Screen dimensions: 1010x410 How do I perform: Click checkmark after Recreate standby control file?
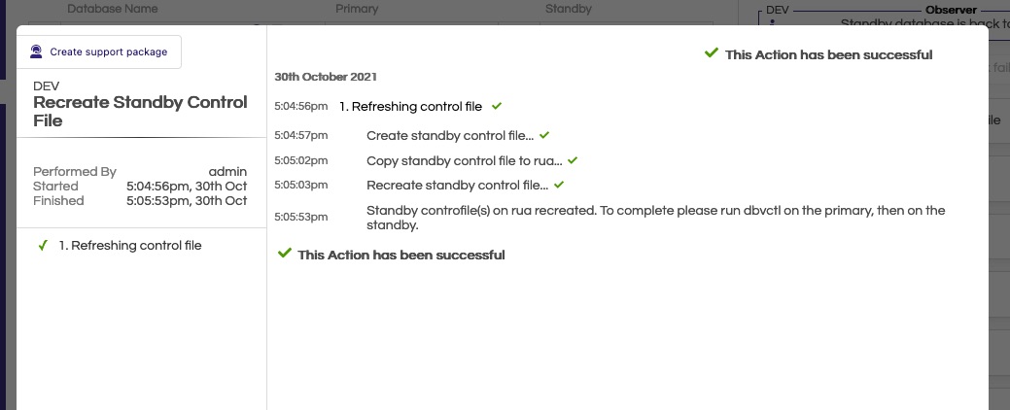click(x=559, y=185)
